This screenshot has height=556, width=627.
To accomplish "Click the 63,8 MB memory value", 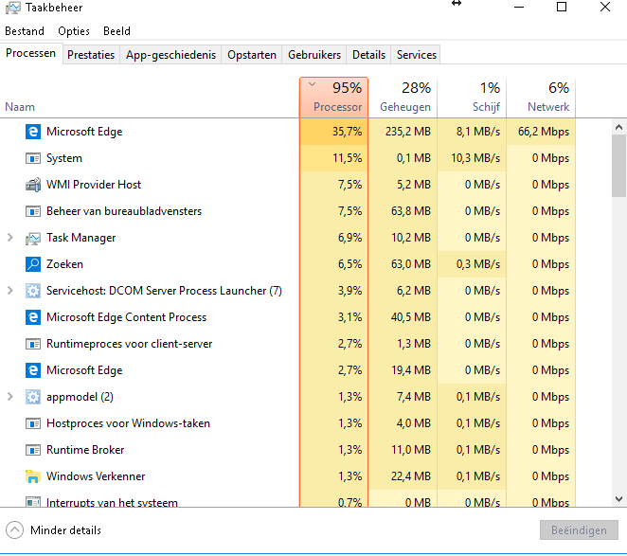I will [411, 211].
